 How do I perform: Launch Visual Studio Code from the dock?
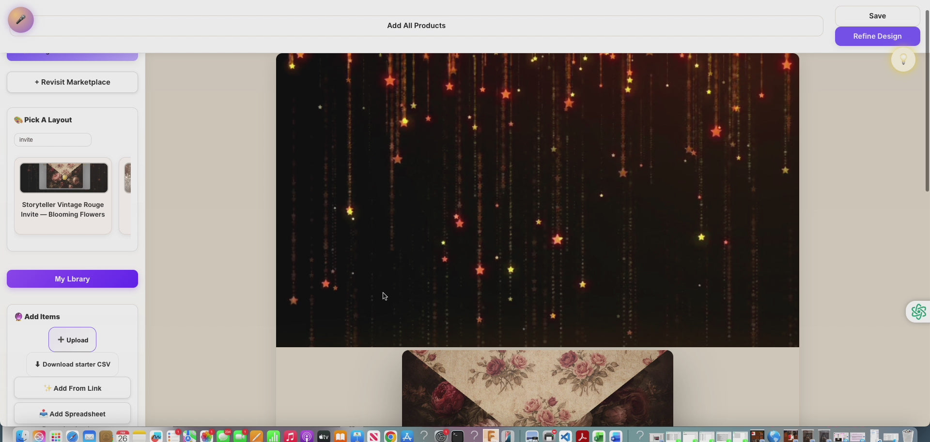[565, 437]
